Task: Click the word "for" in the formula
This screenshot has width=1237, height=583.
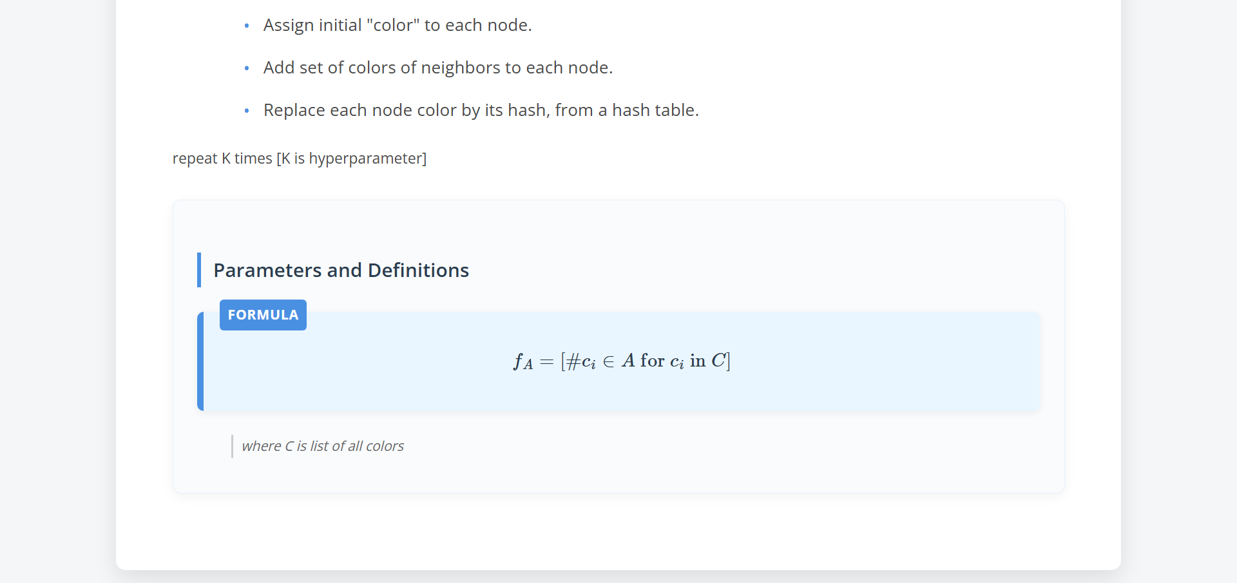Action: [x=652, y=361]
